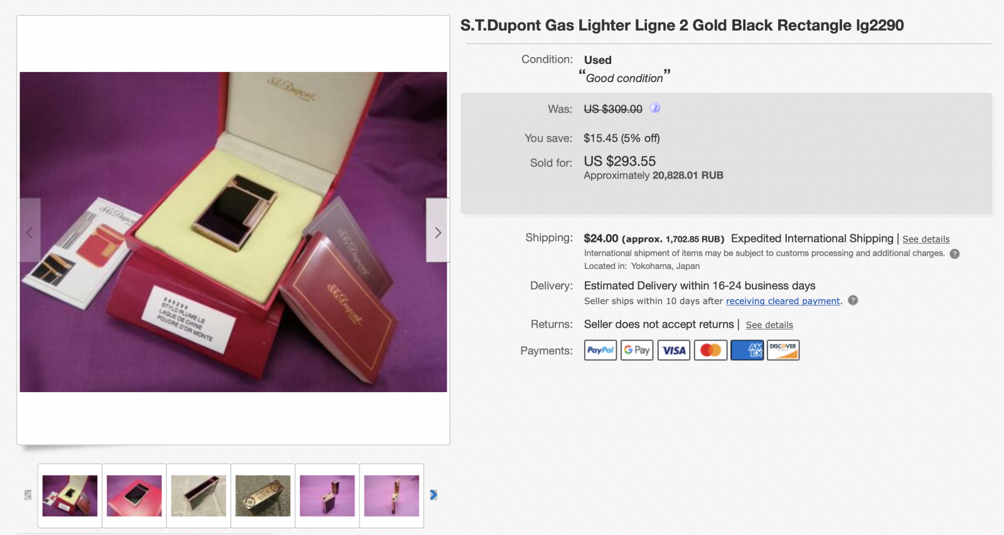Select the fourth thumbnail showing lighter bottom
This screenshot has height=535, width=1004.
pos(263,496)
